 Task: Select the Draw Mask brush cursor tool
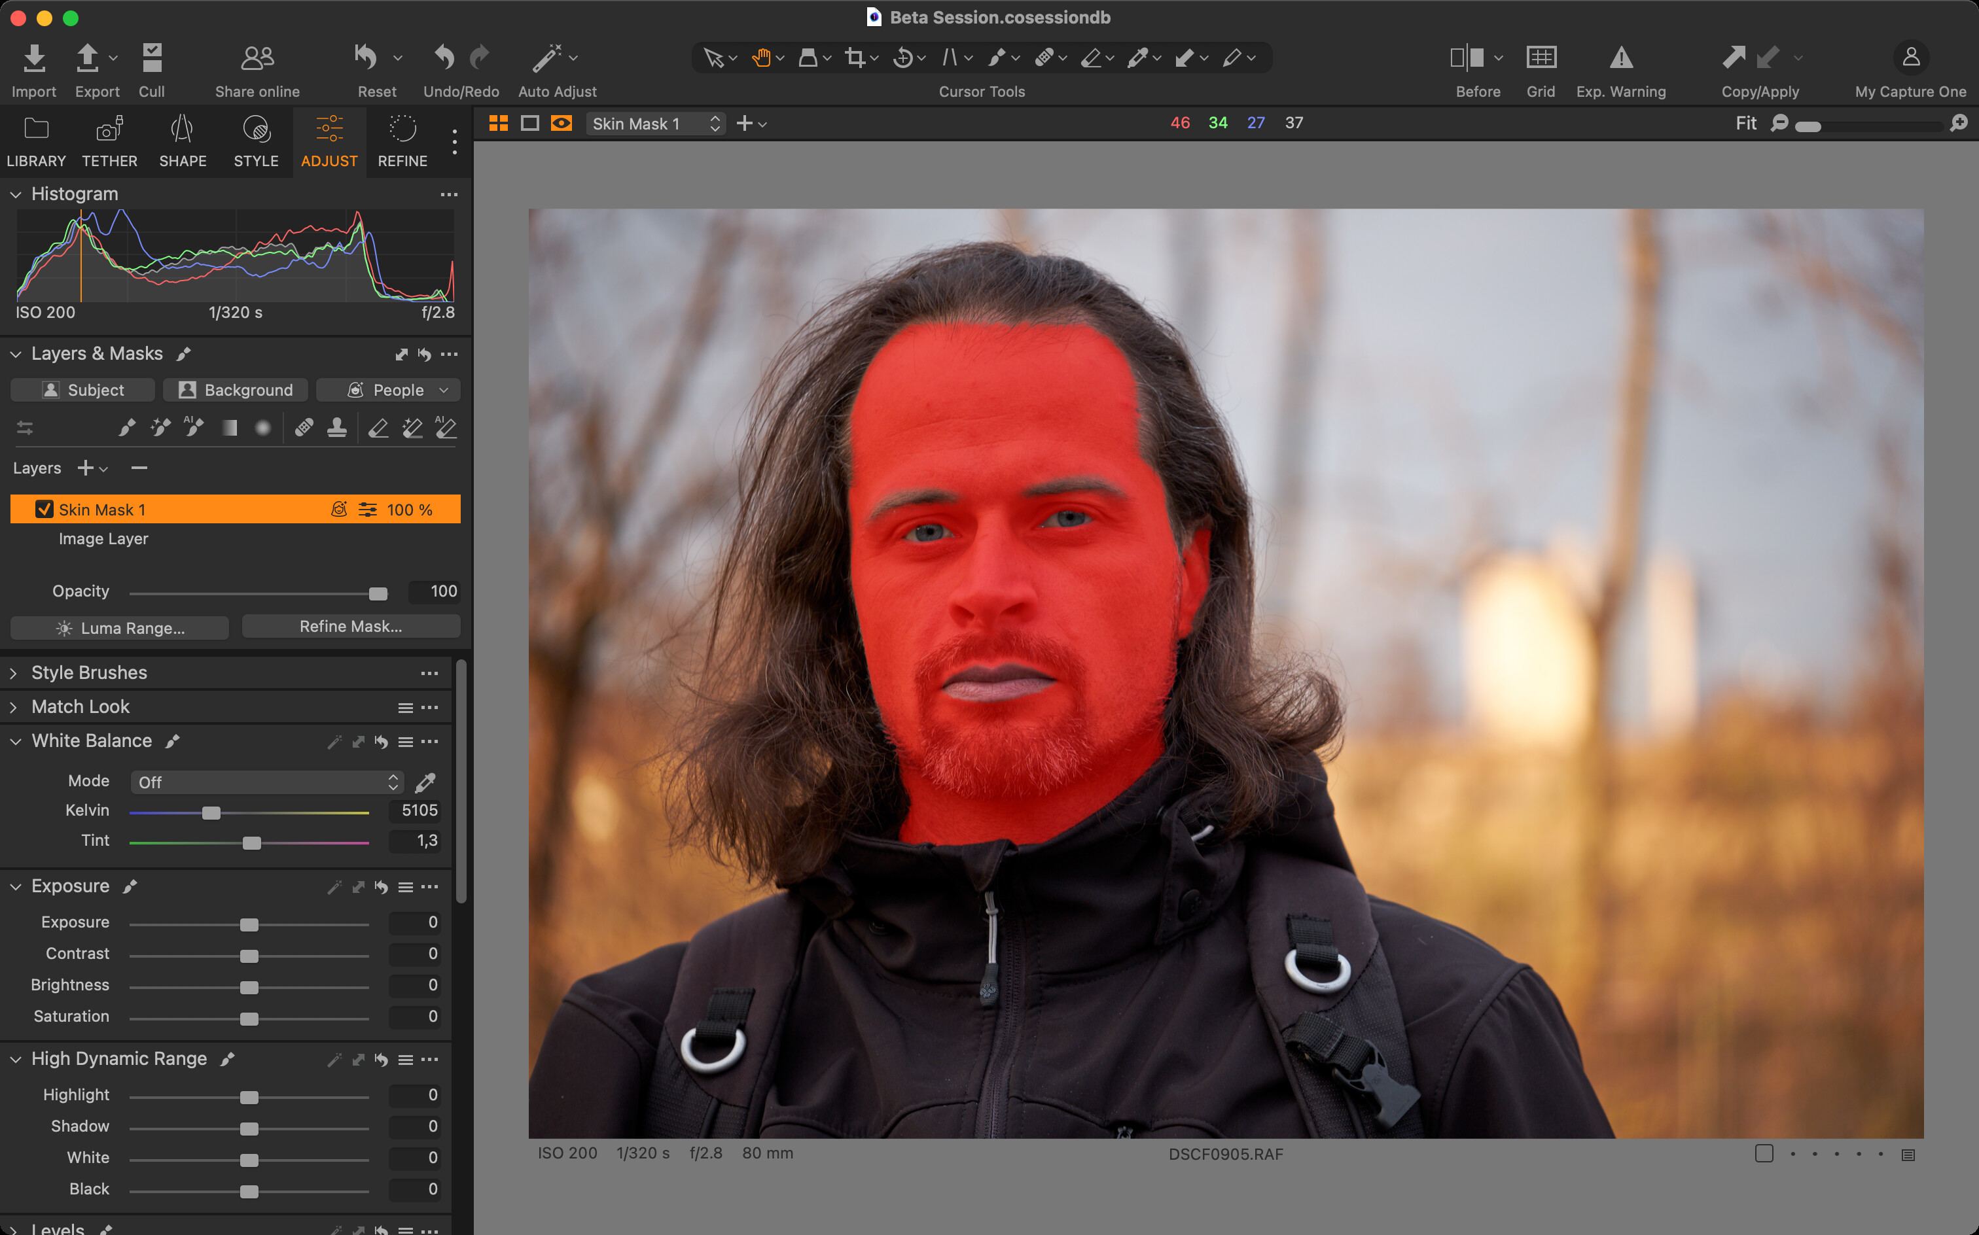pyautogui.click(x=997, y=57)
